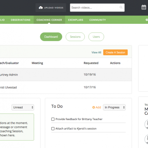Click the first user avatar thumbnail
Image resolution: width=148 pixels, height=148 pixels.
[146, 124]
